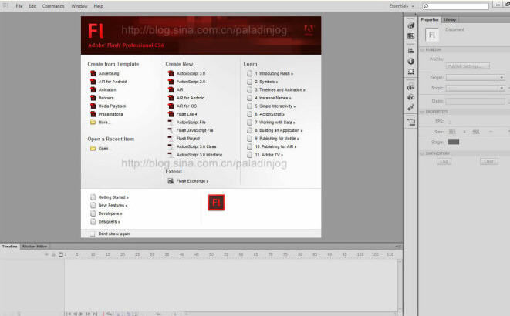
Task: Click the Fl document icon in Properties panel
Action: point(432,35)
